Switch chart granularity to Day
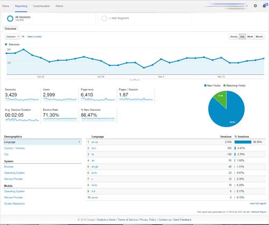The width and height of the screenshot is (269, 225). click(242, 37)
